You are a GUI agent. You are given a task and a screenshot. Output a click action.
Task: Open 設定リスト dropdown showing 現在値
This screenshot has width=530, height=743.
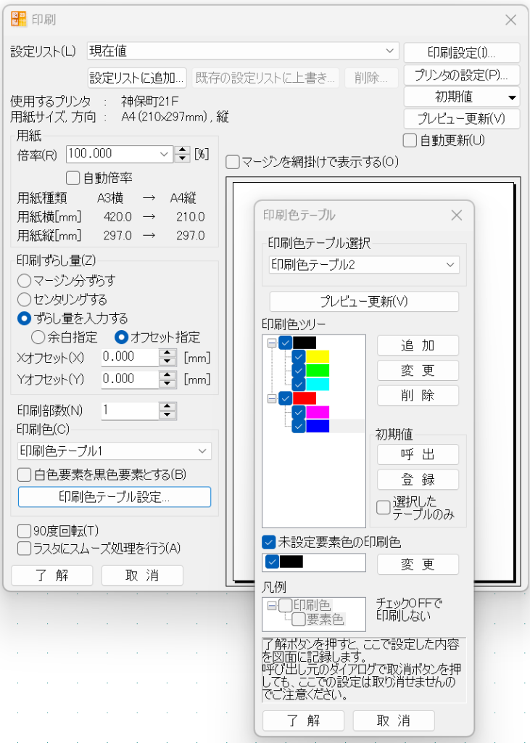(x=242, y=51)
